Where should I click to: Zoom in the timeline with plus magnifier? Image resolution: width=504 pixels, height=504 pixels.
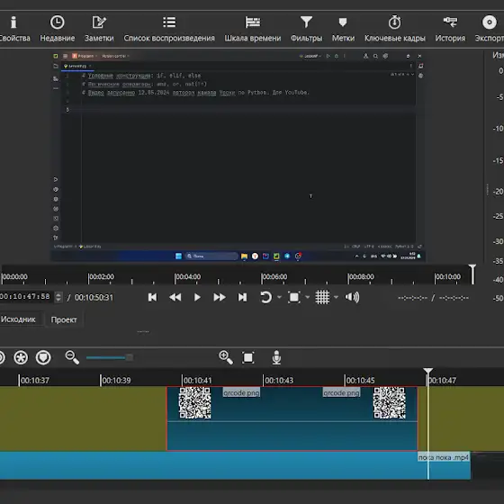226,358
